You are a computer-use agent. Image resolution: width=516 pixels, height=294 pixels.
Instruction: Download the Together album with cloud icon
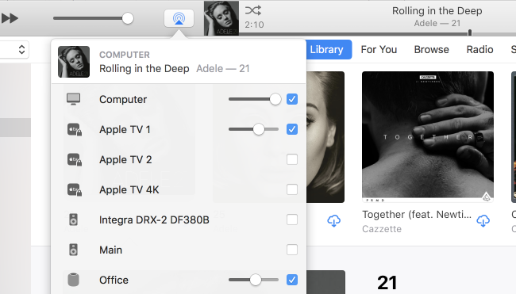[x=483, y=221]
